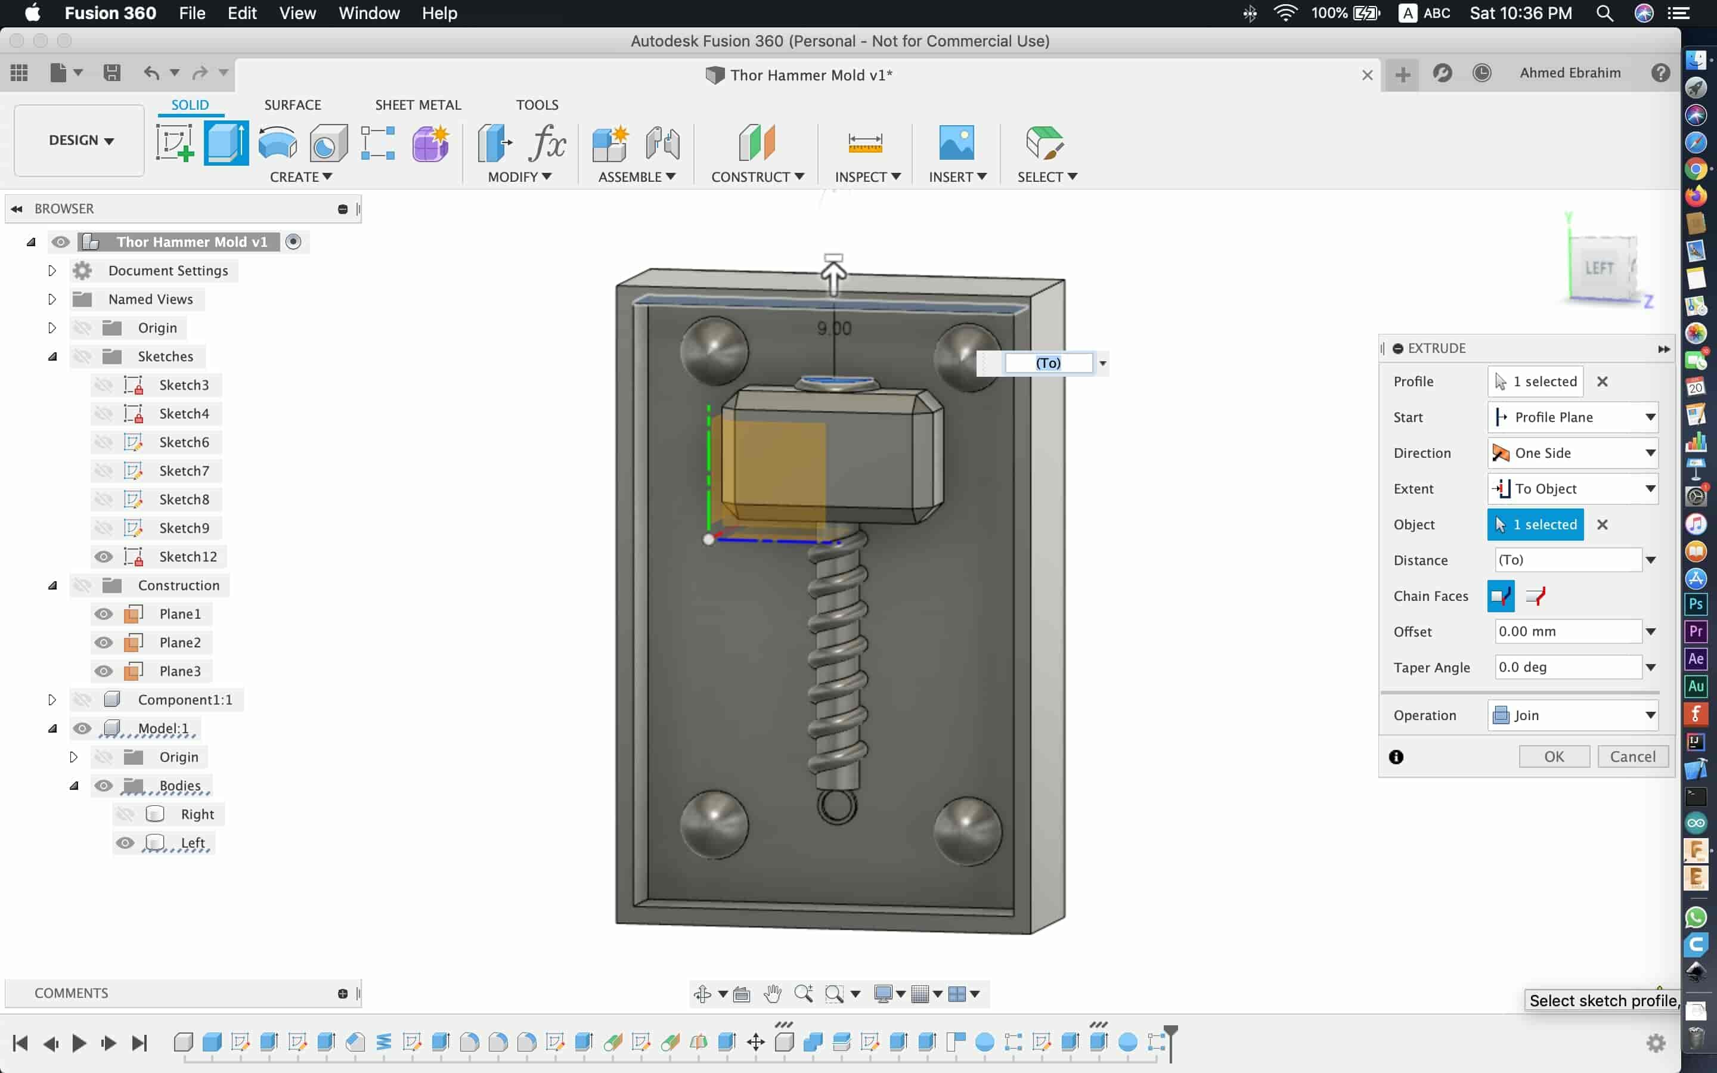This screenshot has height=1073, width=1717.
Task: Hide Plane1 construction plane
Action: click(104, 614)
